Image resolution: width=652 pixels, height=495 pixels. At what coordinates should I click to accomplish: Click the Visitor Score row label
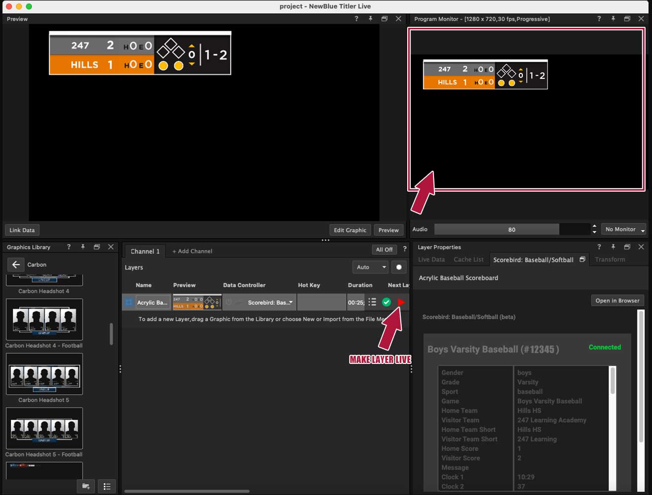pyautogui.click(x=460, y=458)
